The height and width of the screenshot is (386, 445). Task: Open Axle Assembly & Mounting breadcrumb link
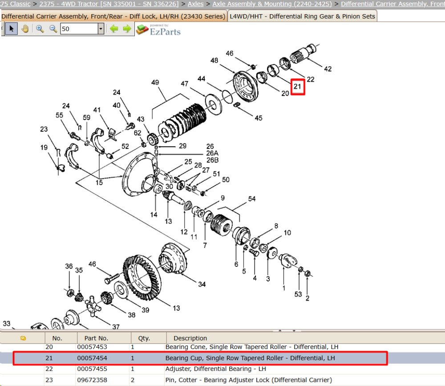(272, 4)
